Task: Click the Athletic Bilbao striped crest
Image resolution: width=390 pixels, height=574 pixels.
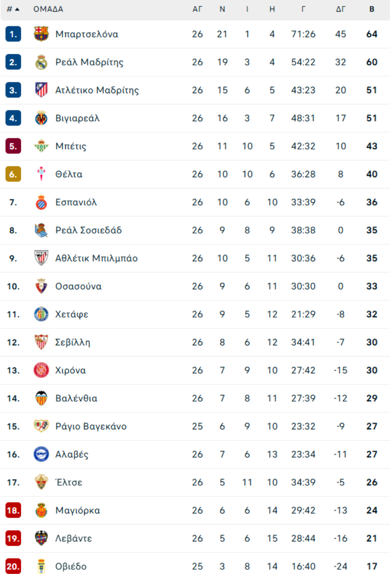Action: click(x=41, y=258)
